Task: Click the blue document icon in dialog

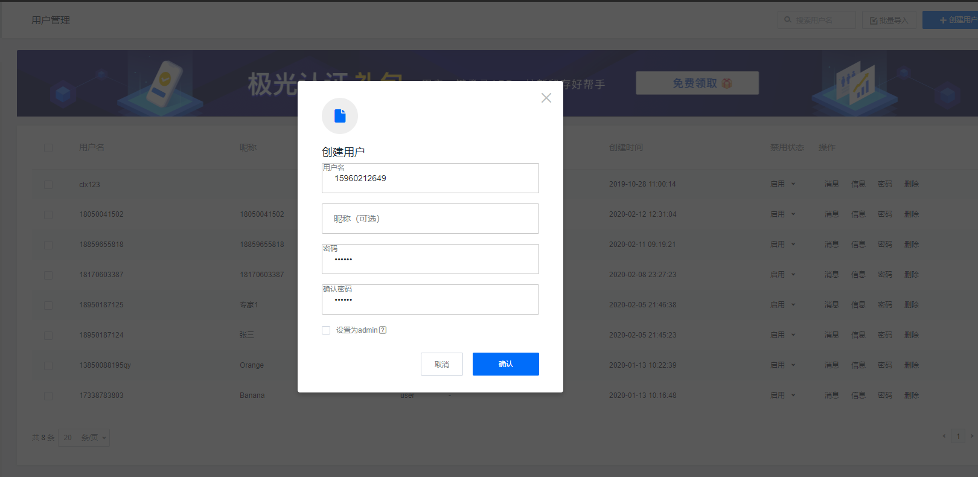Action: 340,116
